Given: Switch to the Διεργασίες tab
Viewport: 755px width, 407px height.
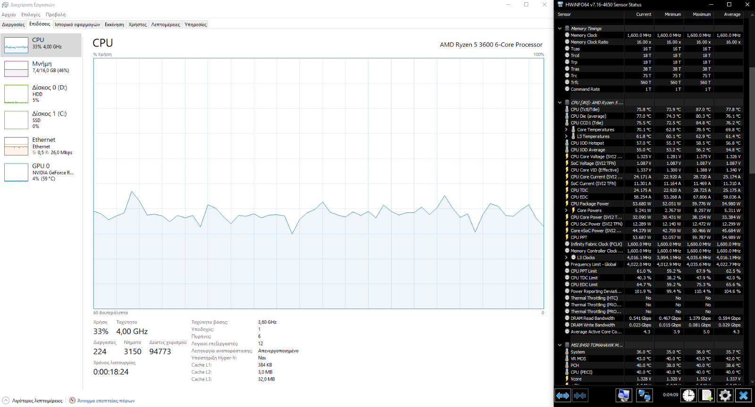Looking at the screenshot, I should tap(13, 24).
